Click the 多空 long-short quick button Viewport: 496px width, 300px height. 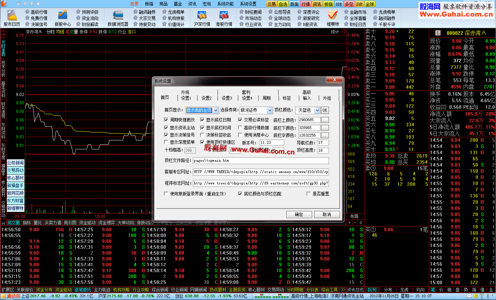click(349, 4)
